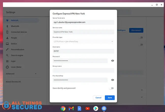This screenshot has width=165, height=112.
Task: Open About Chrome OS page
Action: tap(13, 82)
